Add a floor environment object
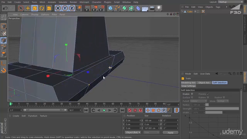This screenshot has width=247, height=139. [x=145, y=8]
